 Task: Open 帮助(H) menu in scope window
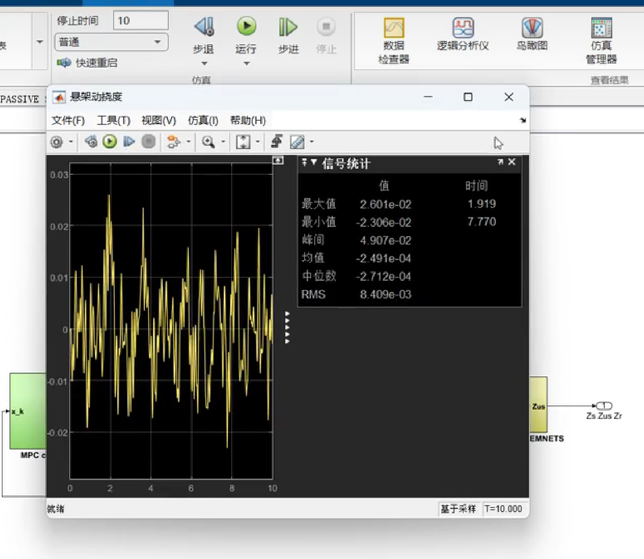click(x=248, y=120)
